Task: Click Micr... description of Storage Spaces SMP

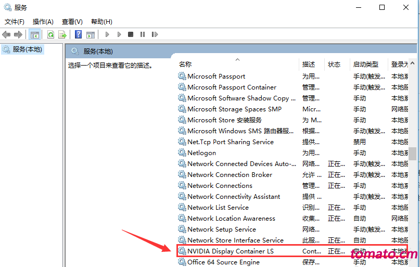Action: pos(311,109)
